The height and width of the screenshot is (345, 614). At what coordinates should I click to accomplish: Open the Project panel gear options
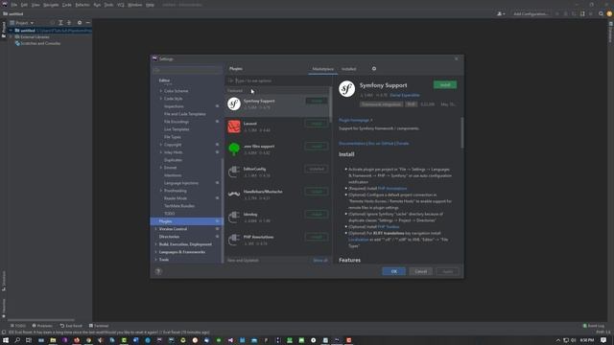pyautogui.click(x=80, y=23)
